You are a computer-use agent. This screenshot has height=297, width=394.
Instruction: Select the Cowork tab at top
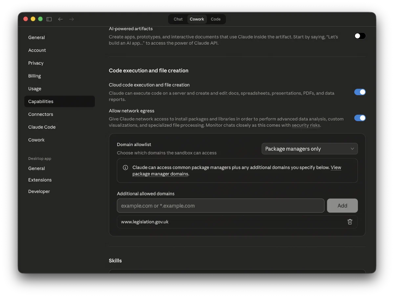pyautogui.click(x=197, y=19)
